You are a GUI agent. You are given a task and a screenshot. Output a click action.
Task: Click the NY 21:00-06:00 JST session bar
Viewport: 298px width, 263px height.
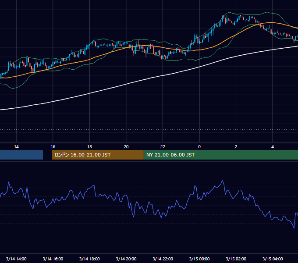(221, 155)
